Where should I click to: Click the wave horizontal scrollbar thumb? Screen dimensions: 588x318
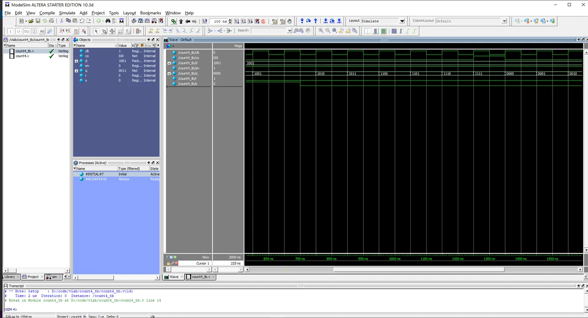(419, 269)
